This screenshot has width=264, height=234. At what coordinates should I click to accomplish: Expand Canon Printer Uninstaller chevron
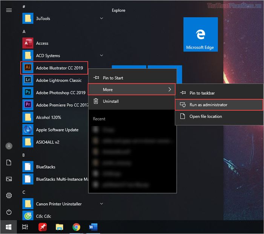pyautogui.click(x=101, y=204)
